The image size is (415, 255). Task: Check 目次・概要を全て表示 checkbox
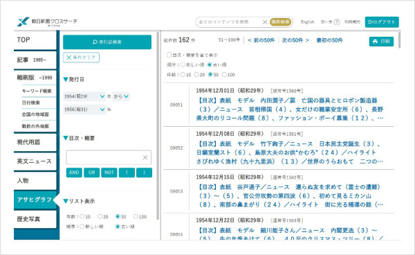(169, 55)
